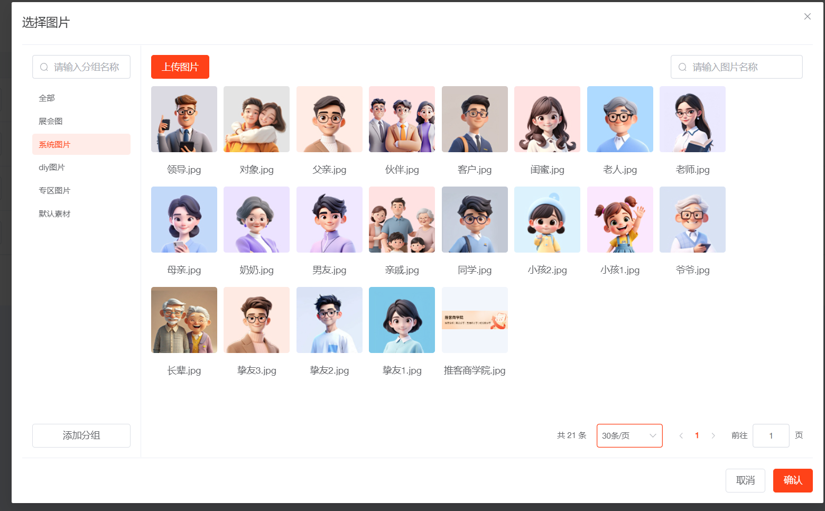Image resolution: width=825 pixels, height=511 pixels.
Task: Click the go-to page number input
Action: pyautogui.click(x=771, y=436)
